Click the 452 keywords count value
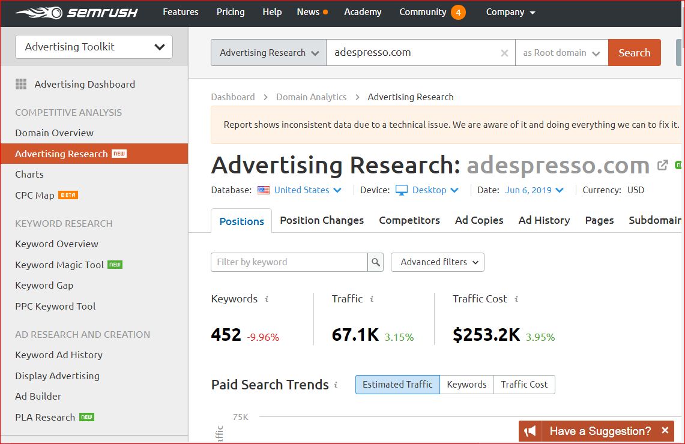 [x=226, y=335]
